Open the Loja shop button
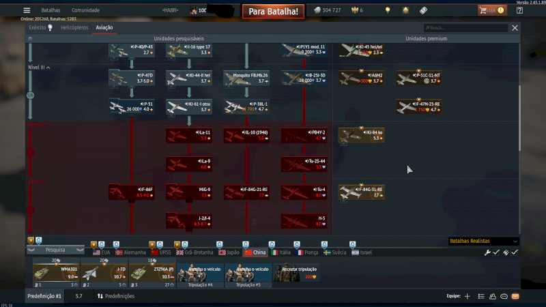546x307 pixels. coord(491,10)
